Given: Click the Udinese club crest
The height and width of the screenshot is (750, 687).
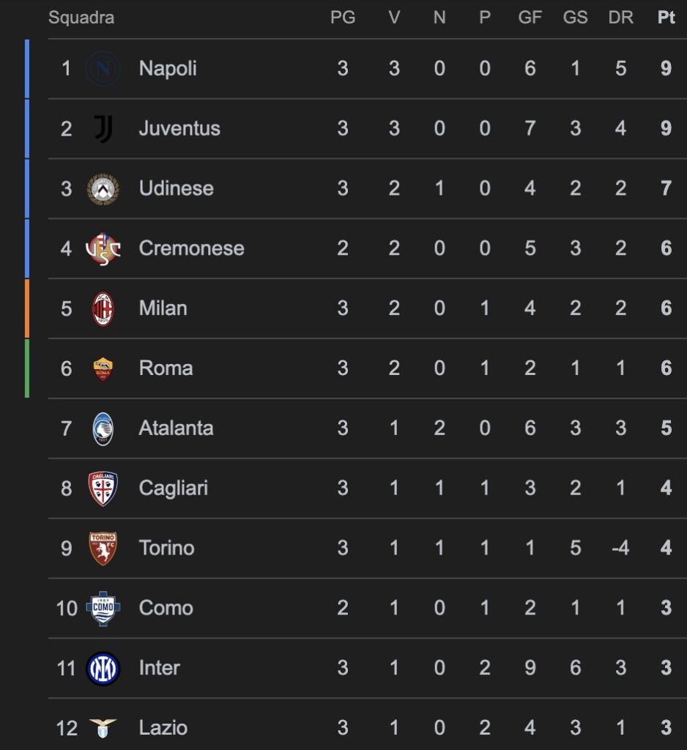Looking at the screenshot, I should (103, 189).
